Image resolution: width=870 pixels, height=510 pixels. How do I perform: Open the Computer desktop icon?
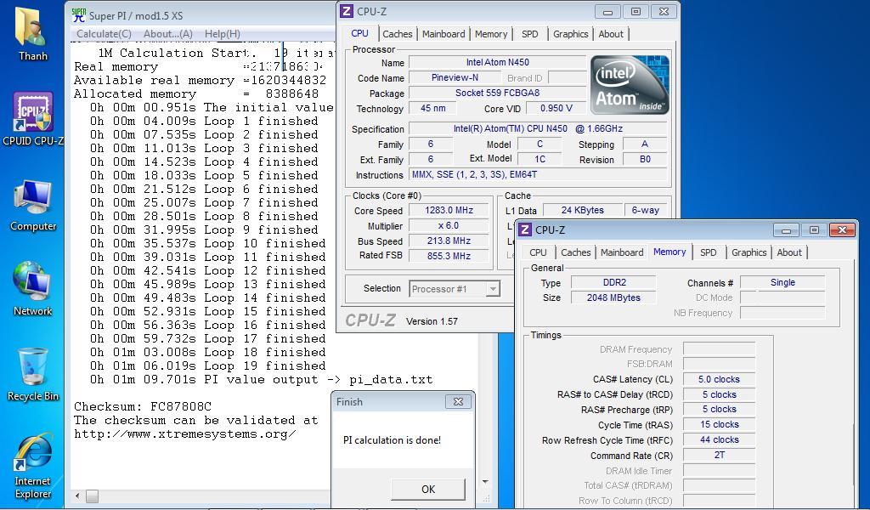pos(33,205)
